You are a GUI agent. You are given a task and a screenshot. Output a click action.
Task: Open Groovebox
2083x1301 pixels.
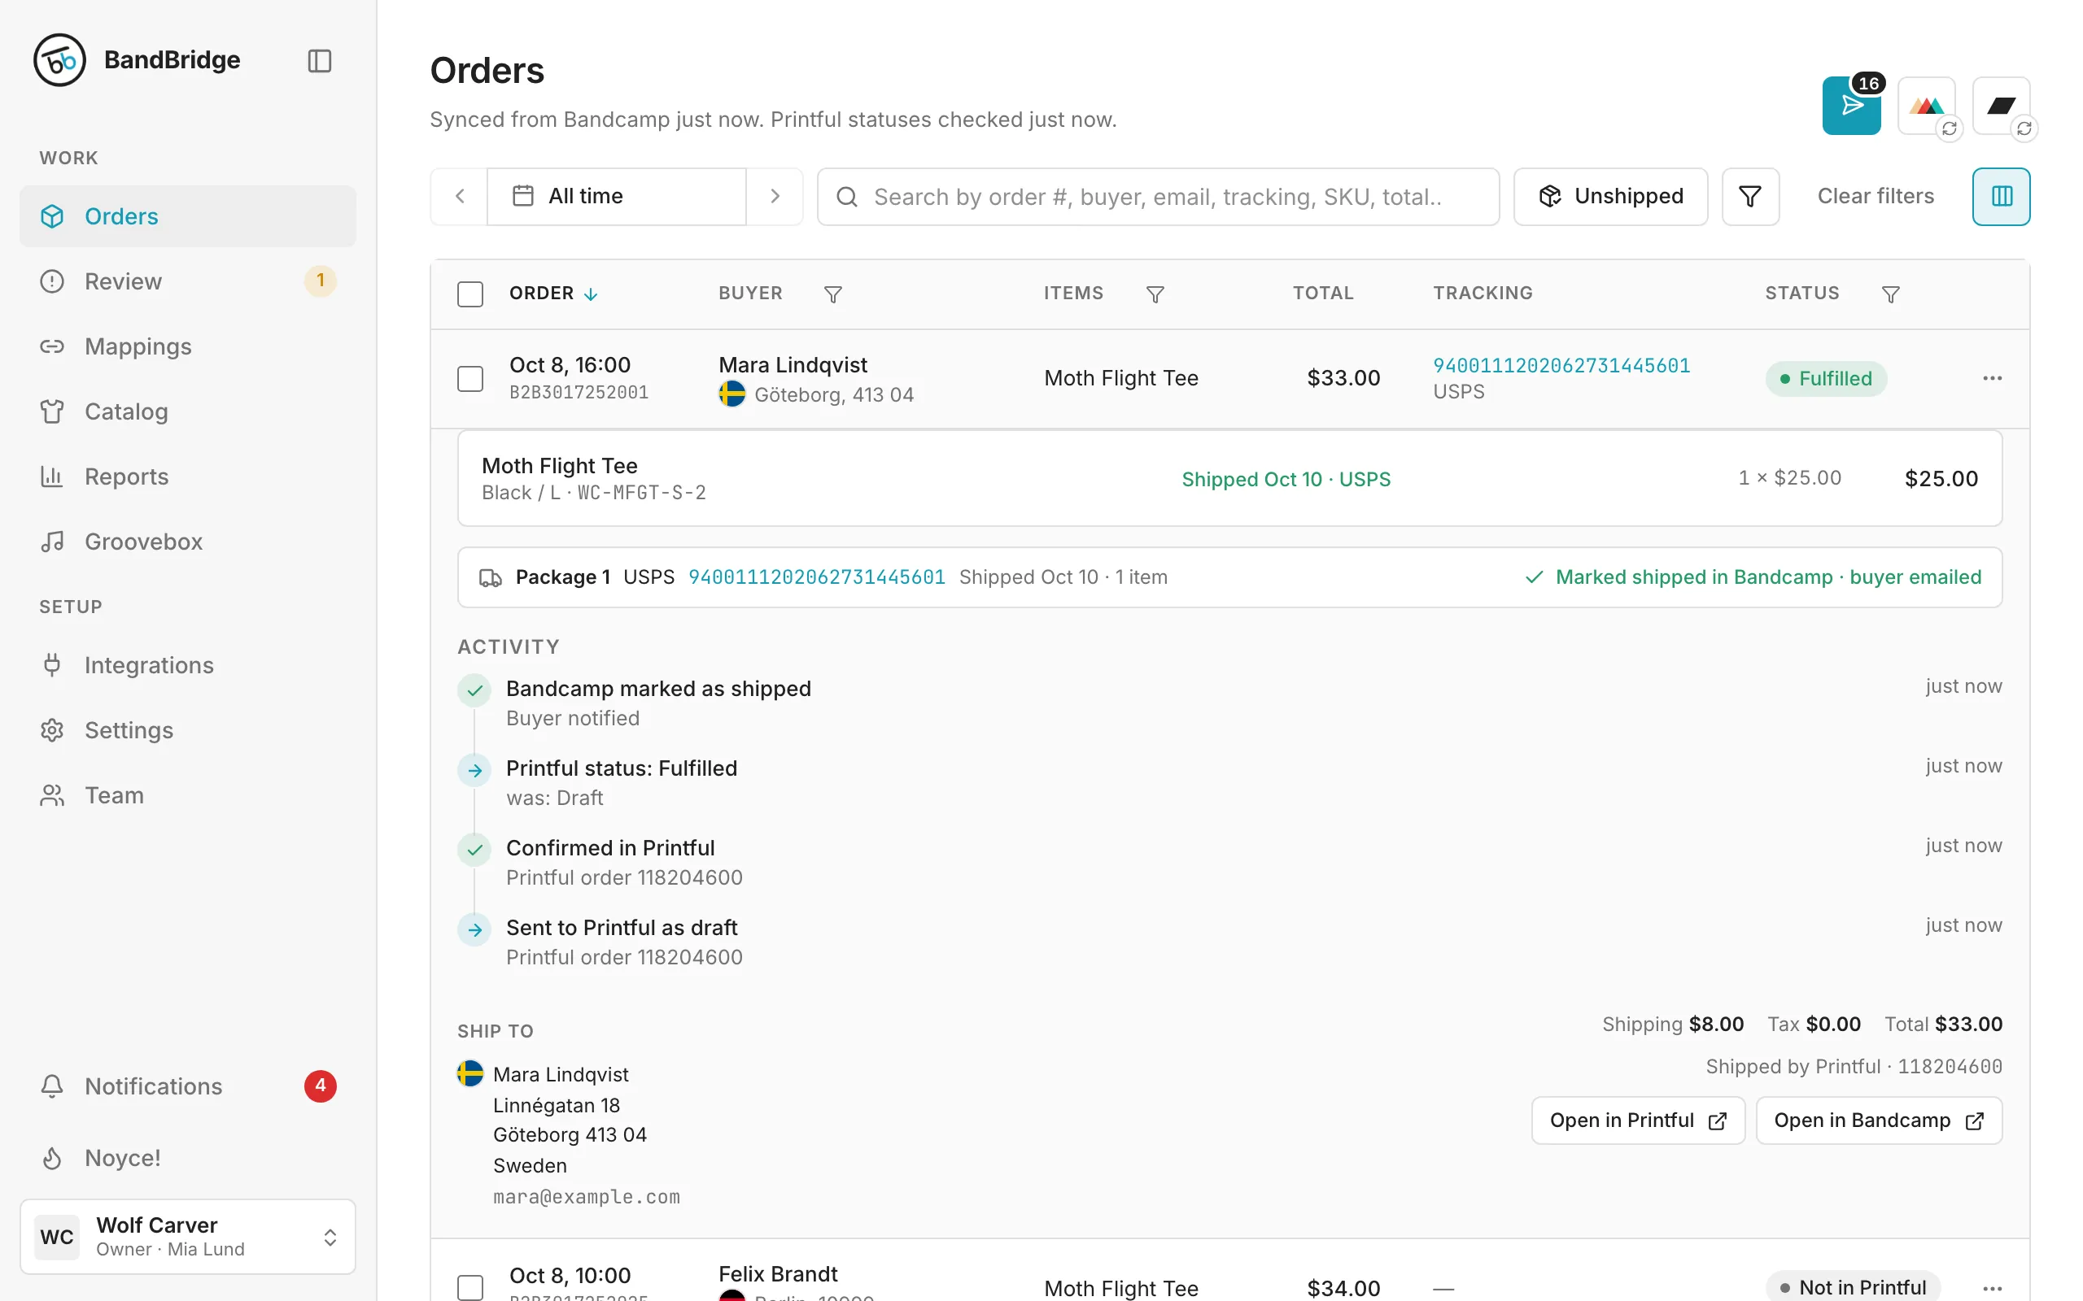coord(188,542)
